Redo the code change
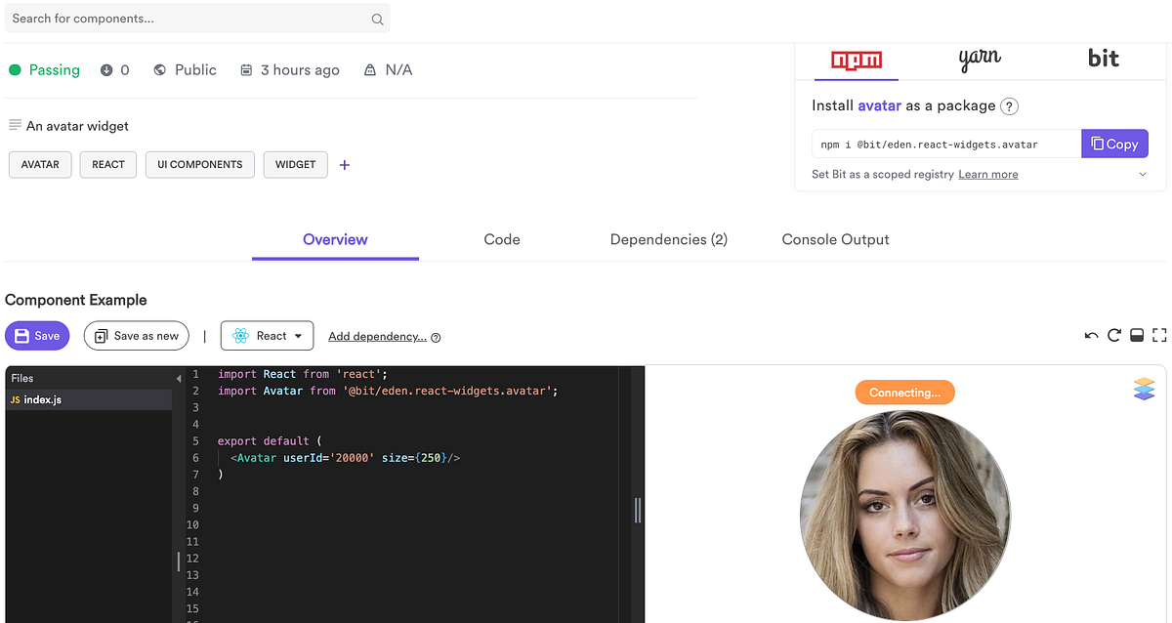The height and width of the screenshot is (623, 1172). 1114,335
